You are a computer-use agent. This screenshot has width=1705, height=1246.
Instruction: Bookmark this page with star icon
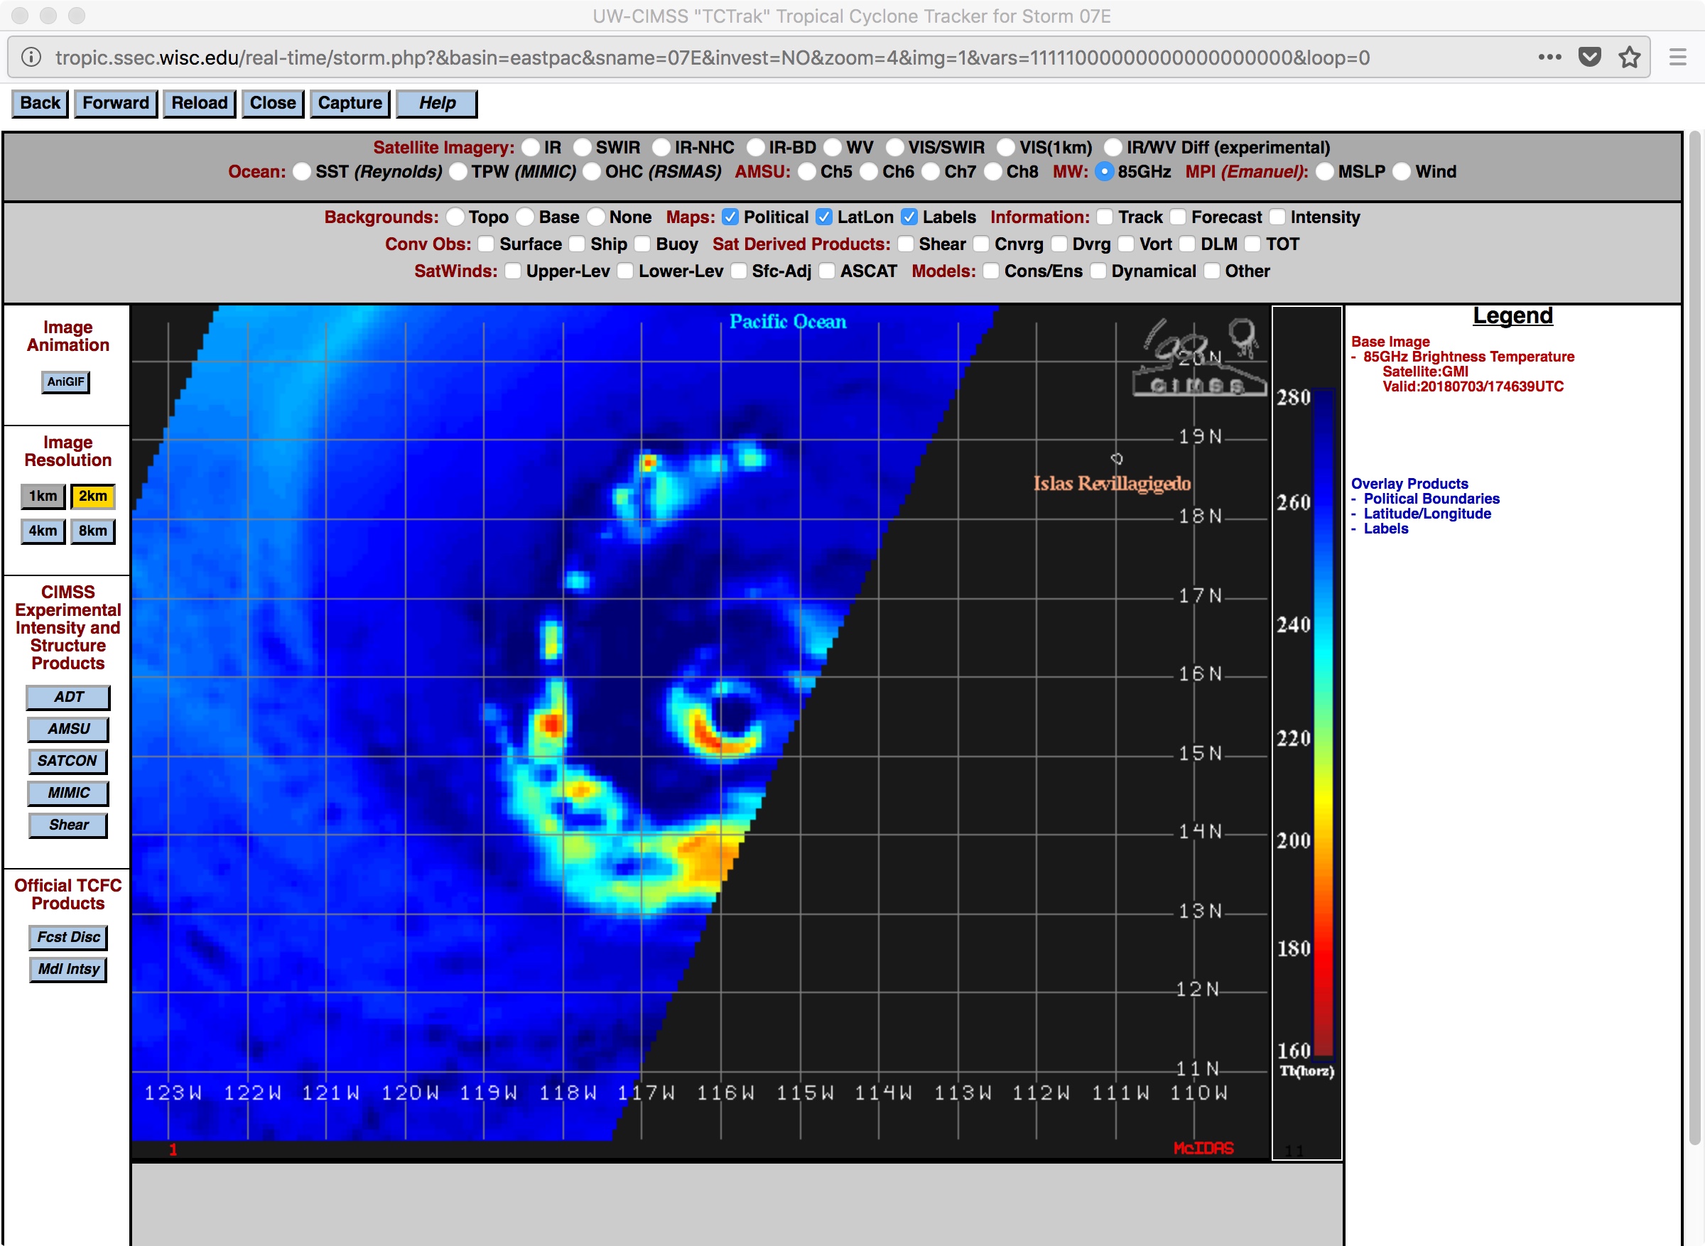(x=1630, y=58)
